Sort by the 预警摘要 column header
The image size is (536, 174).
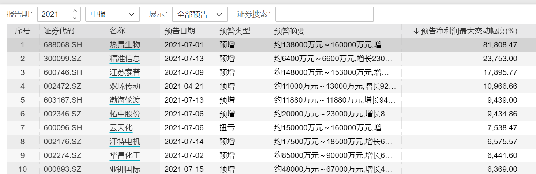[336, 31]
